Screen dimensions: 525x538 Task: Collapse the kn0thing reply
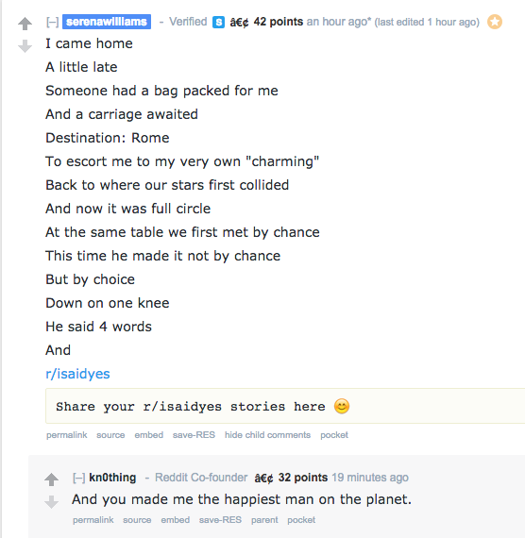(79, 478)
